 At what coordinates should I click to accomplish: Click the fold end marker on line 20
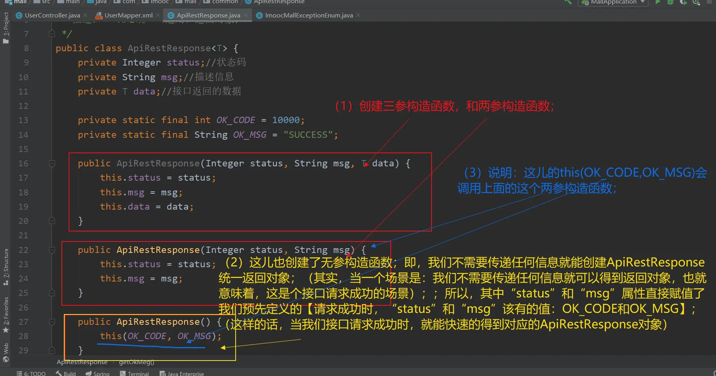point(52,221)
